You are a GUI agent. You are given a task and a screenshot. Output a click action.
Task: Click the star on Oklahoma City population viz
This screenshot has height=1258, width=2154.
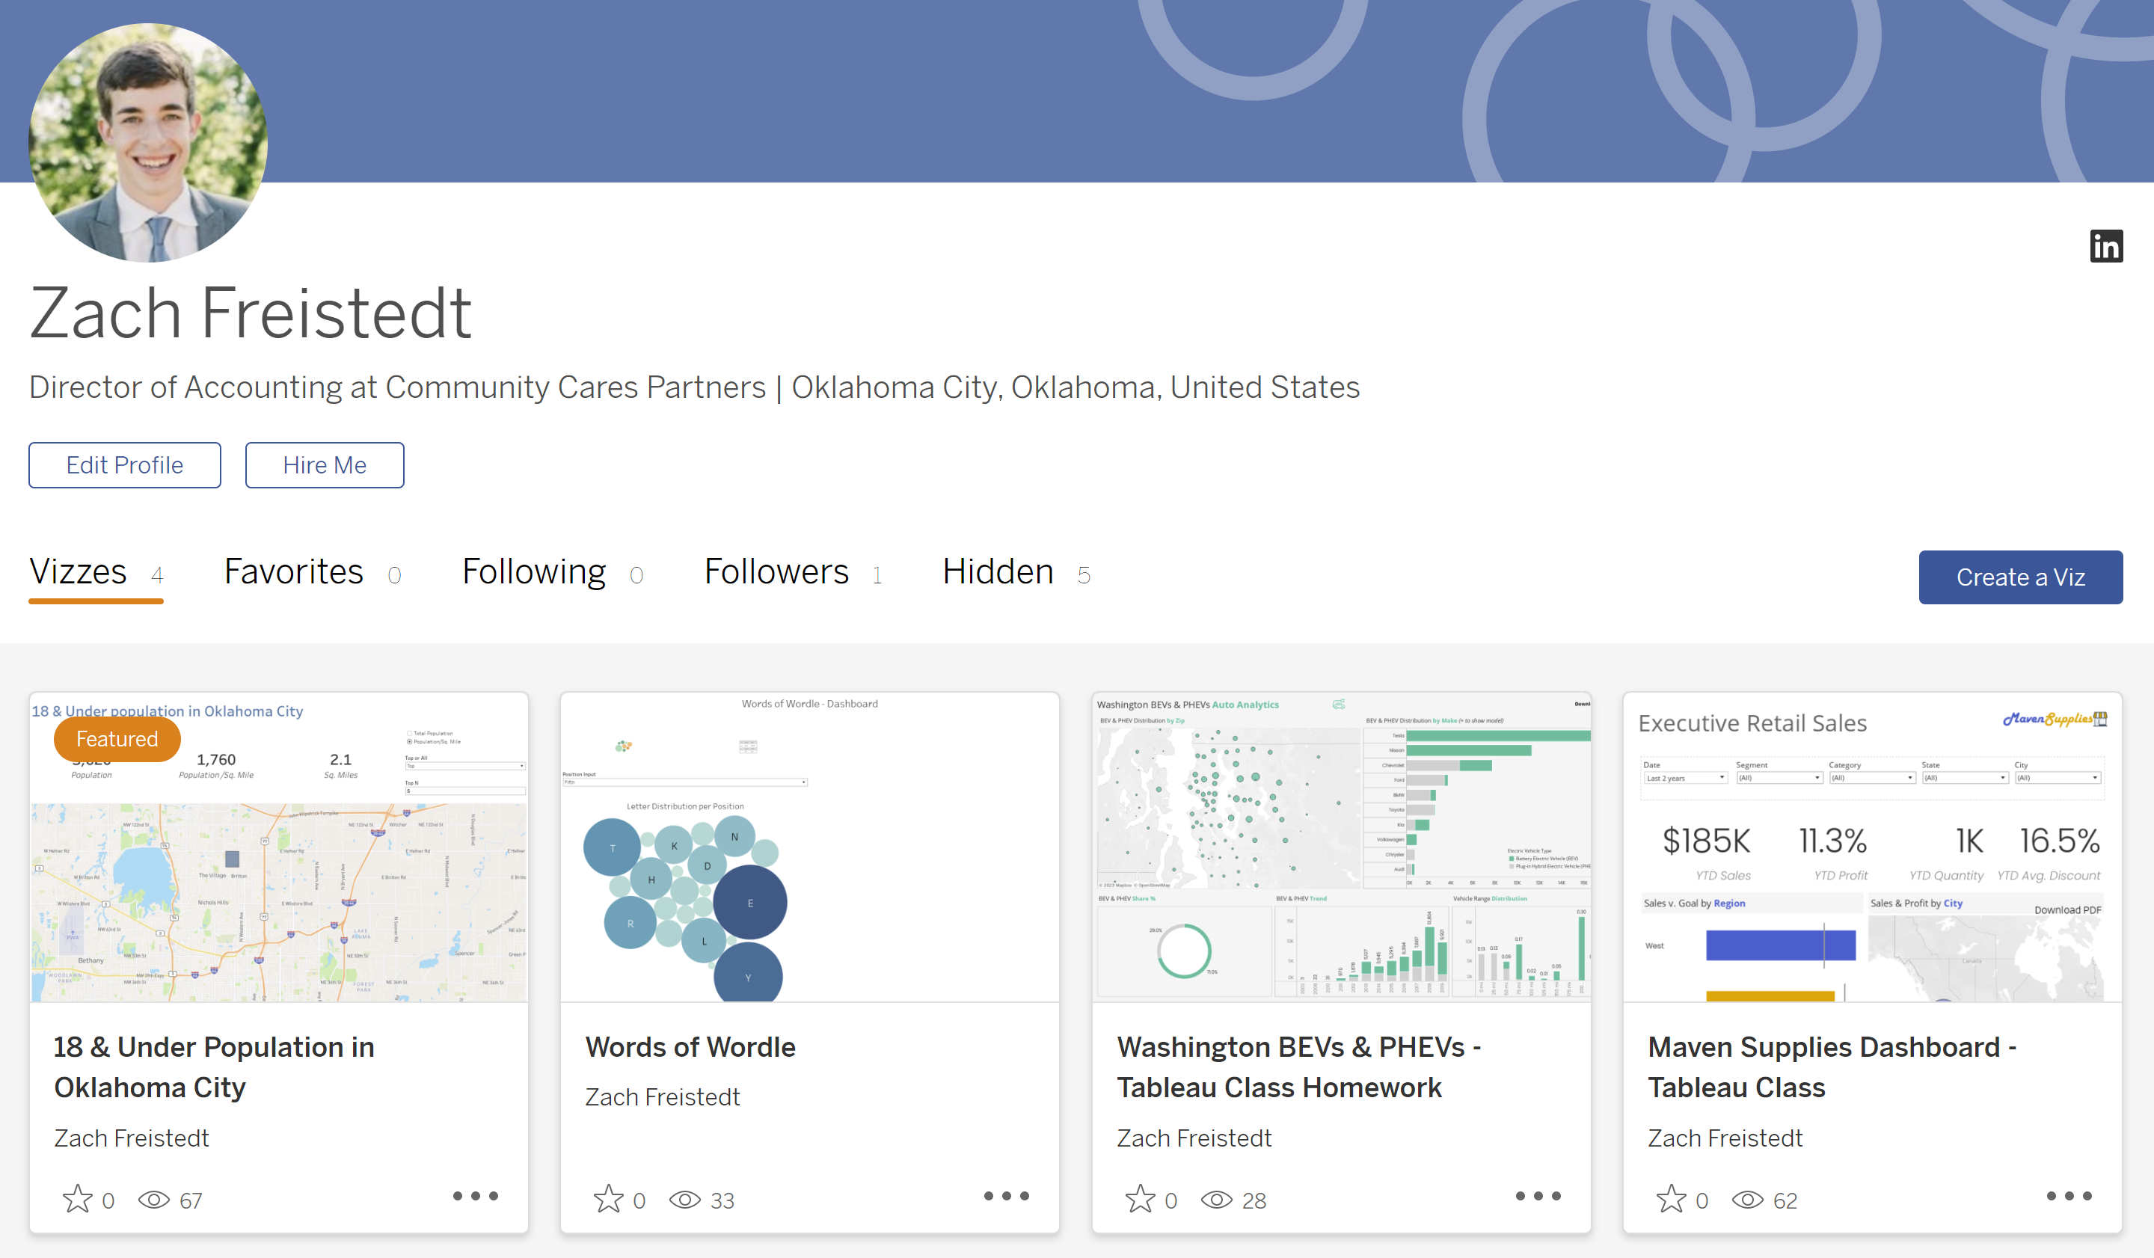pyautogui.click(x=78, y=1198)
